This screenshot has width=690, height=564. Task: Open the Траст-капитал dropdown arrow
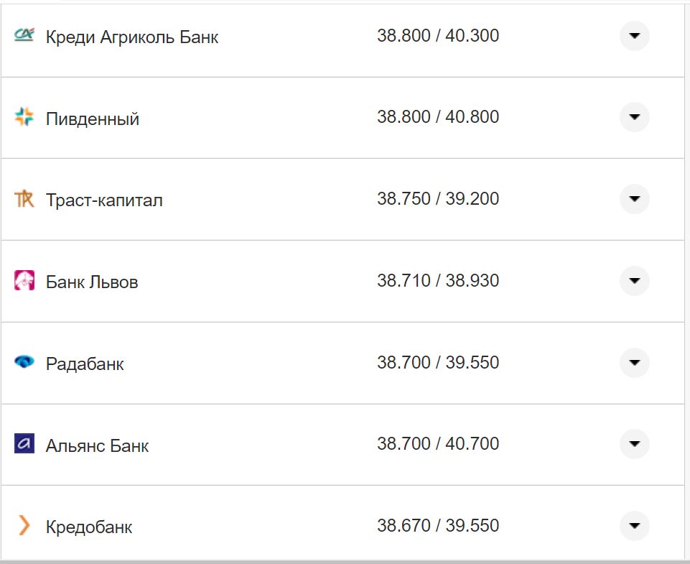tap(634, 198)
